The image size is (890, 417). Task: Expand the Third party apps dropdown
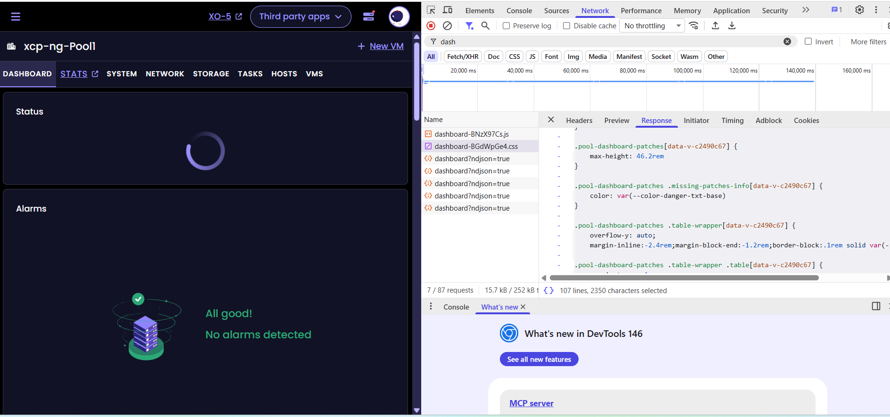tap(301, 16)
